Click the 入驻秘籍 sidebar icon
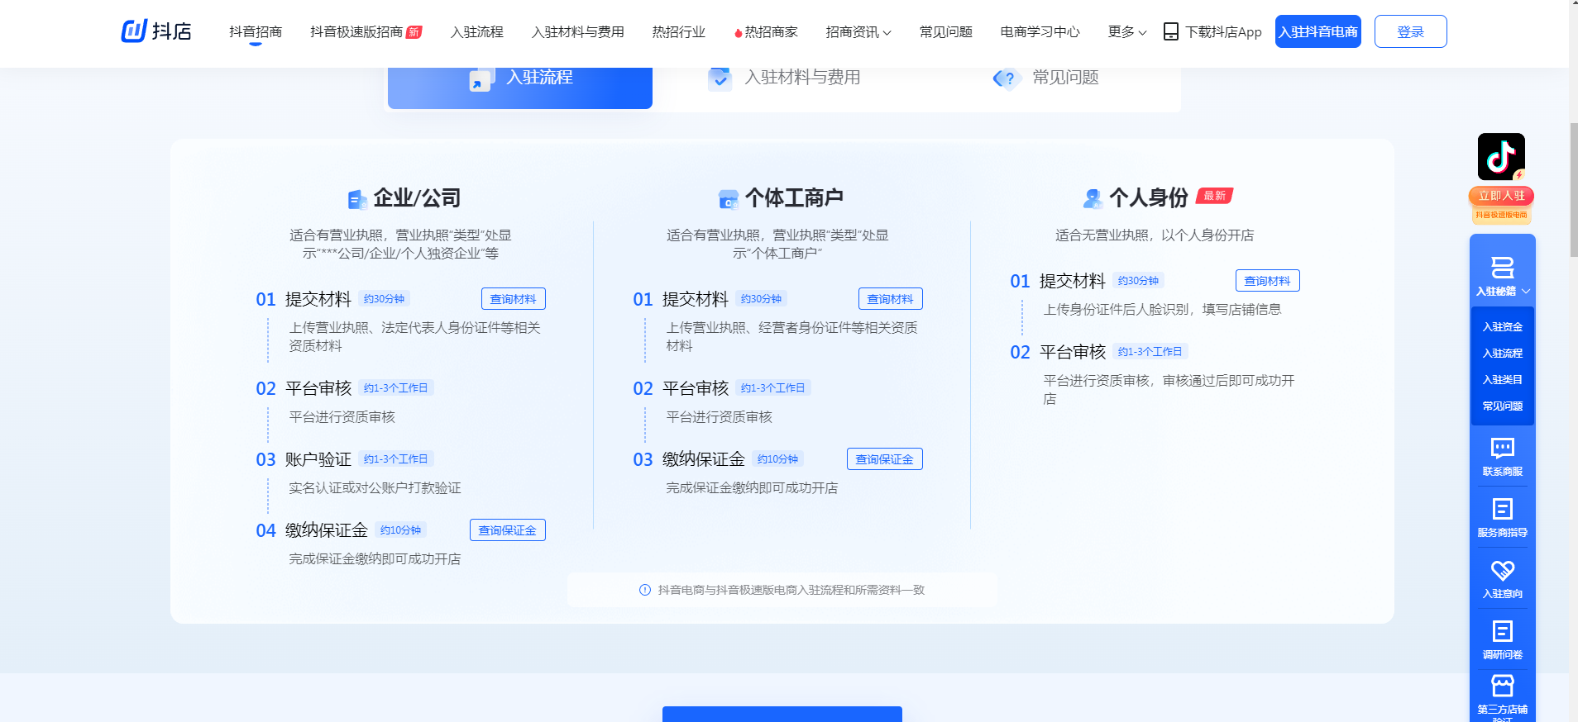This screenshot has height=722, width=1578. pos(1502,268)
